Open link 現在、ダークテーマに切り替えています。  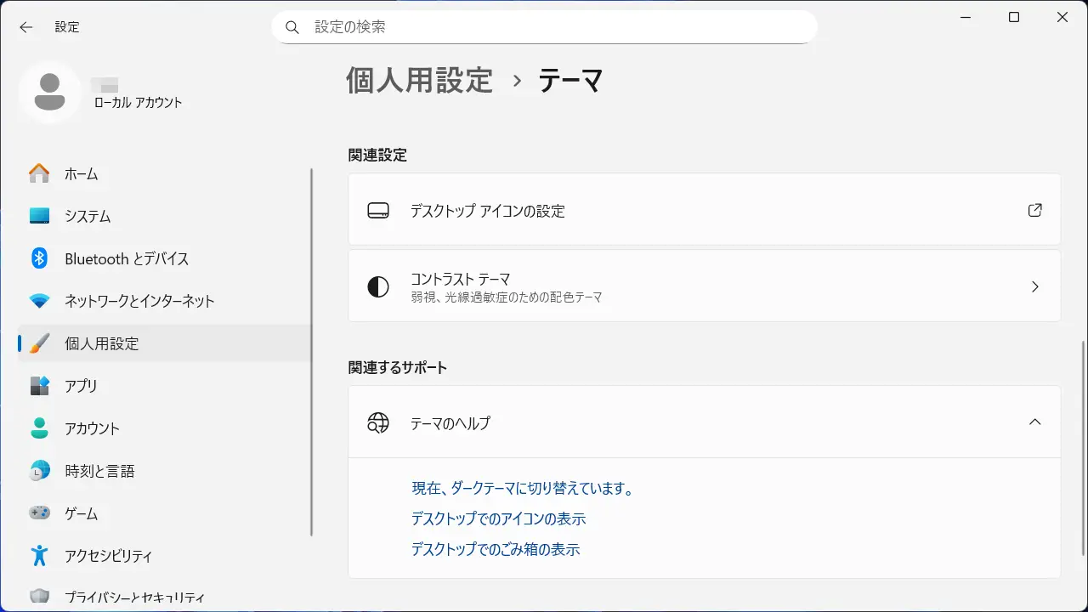523,489
